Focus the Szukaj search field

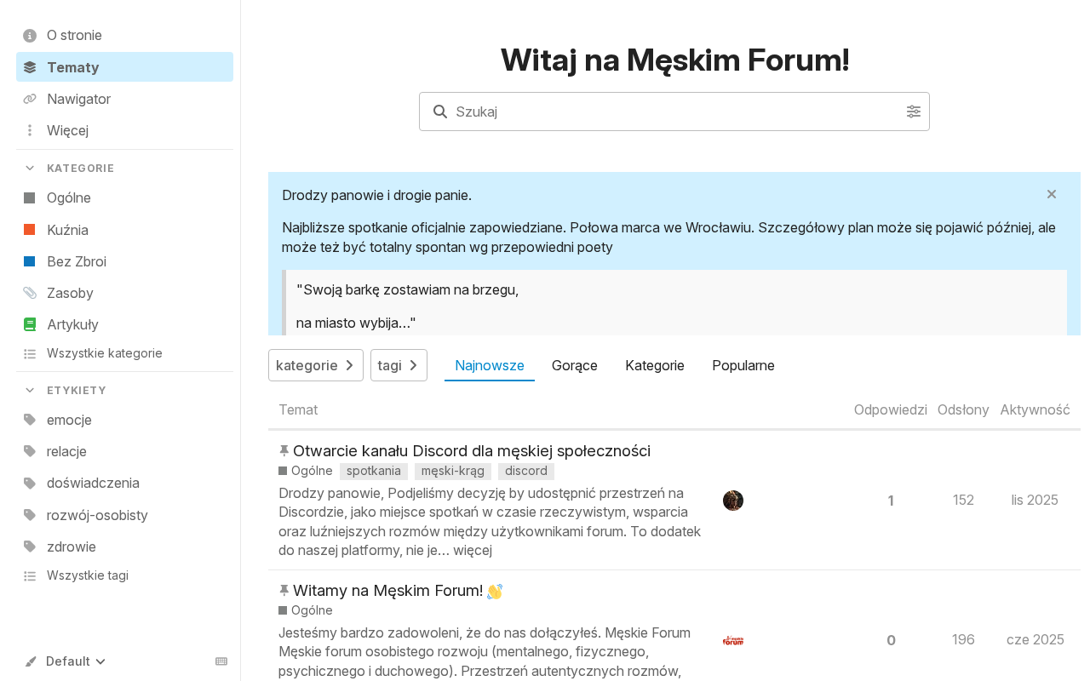coord(674,112)
